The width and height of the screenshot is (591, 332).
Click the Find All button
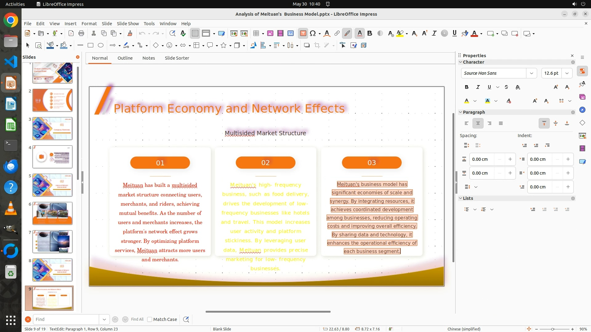tap(137, 319)
